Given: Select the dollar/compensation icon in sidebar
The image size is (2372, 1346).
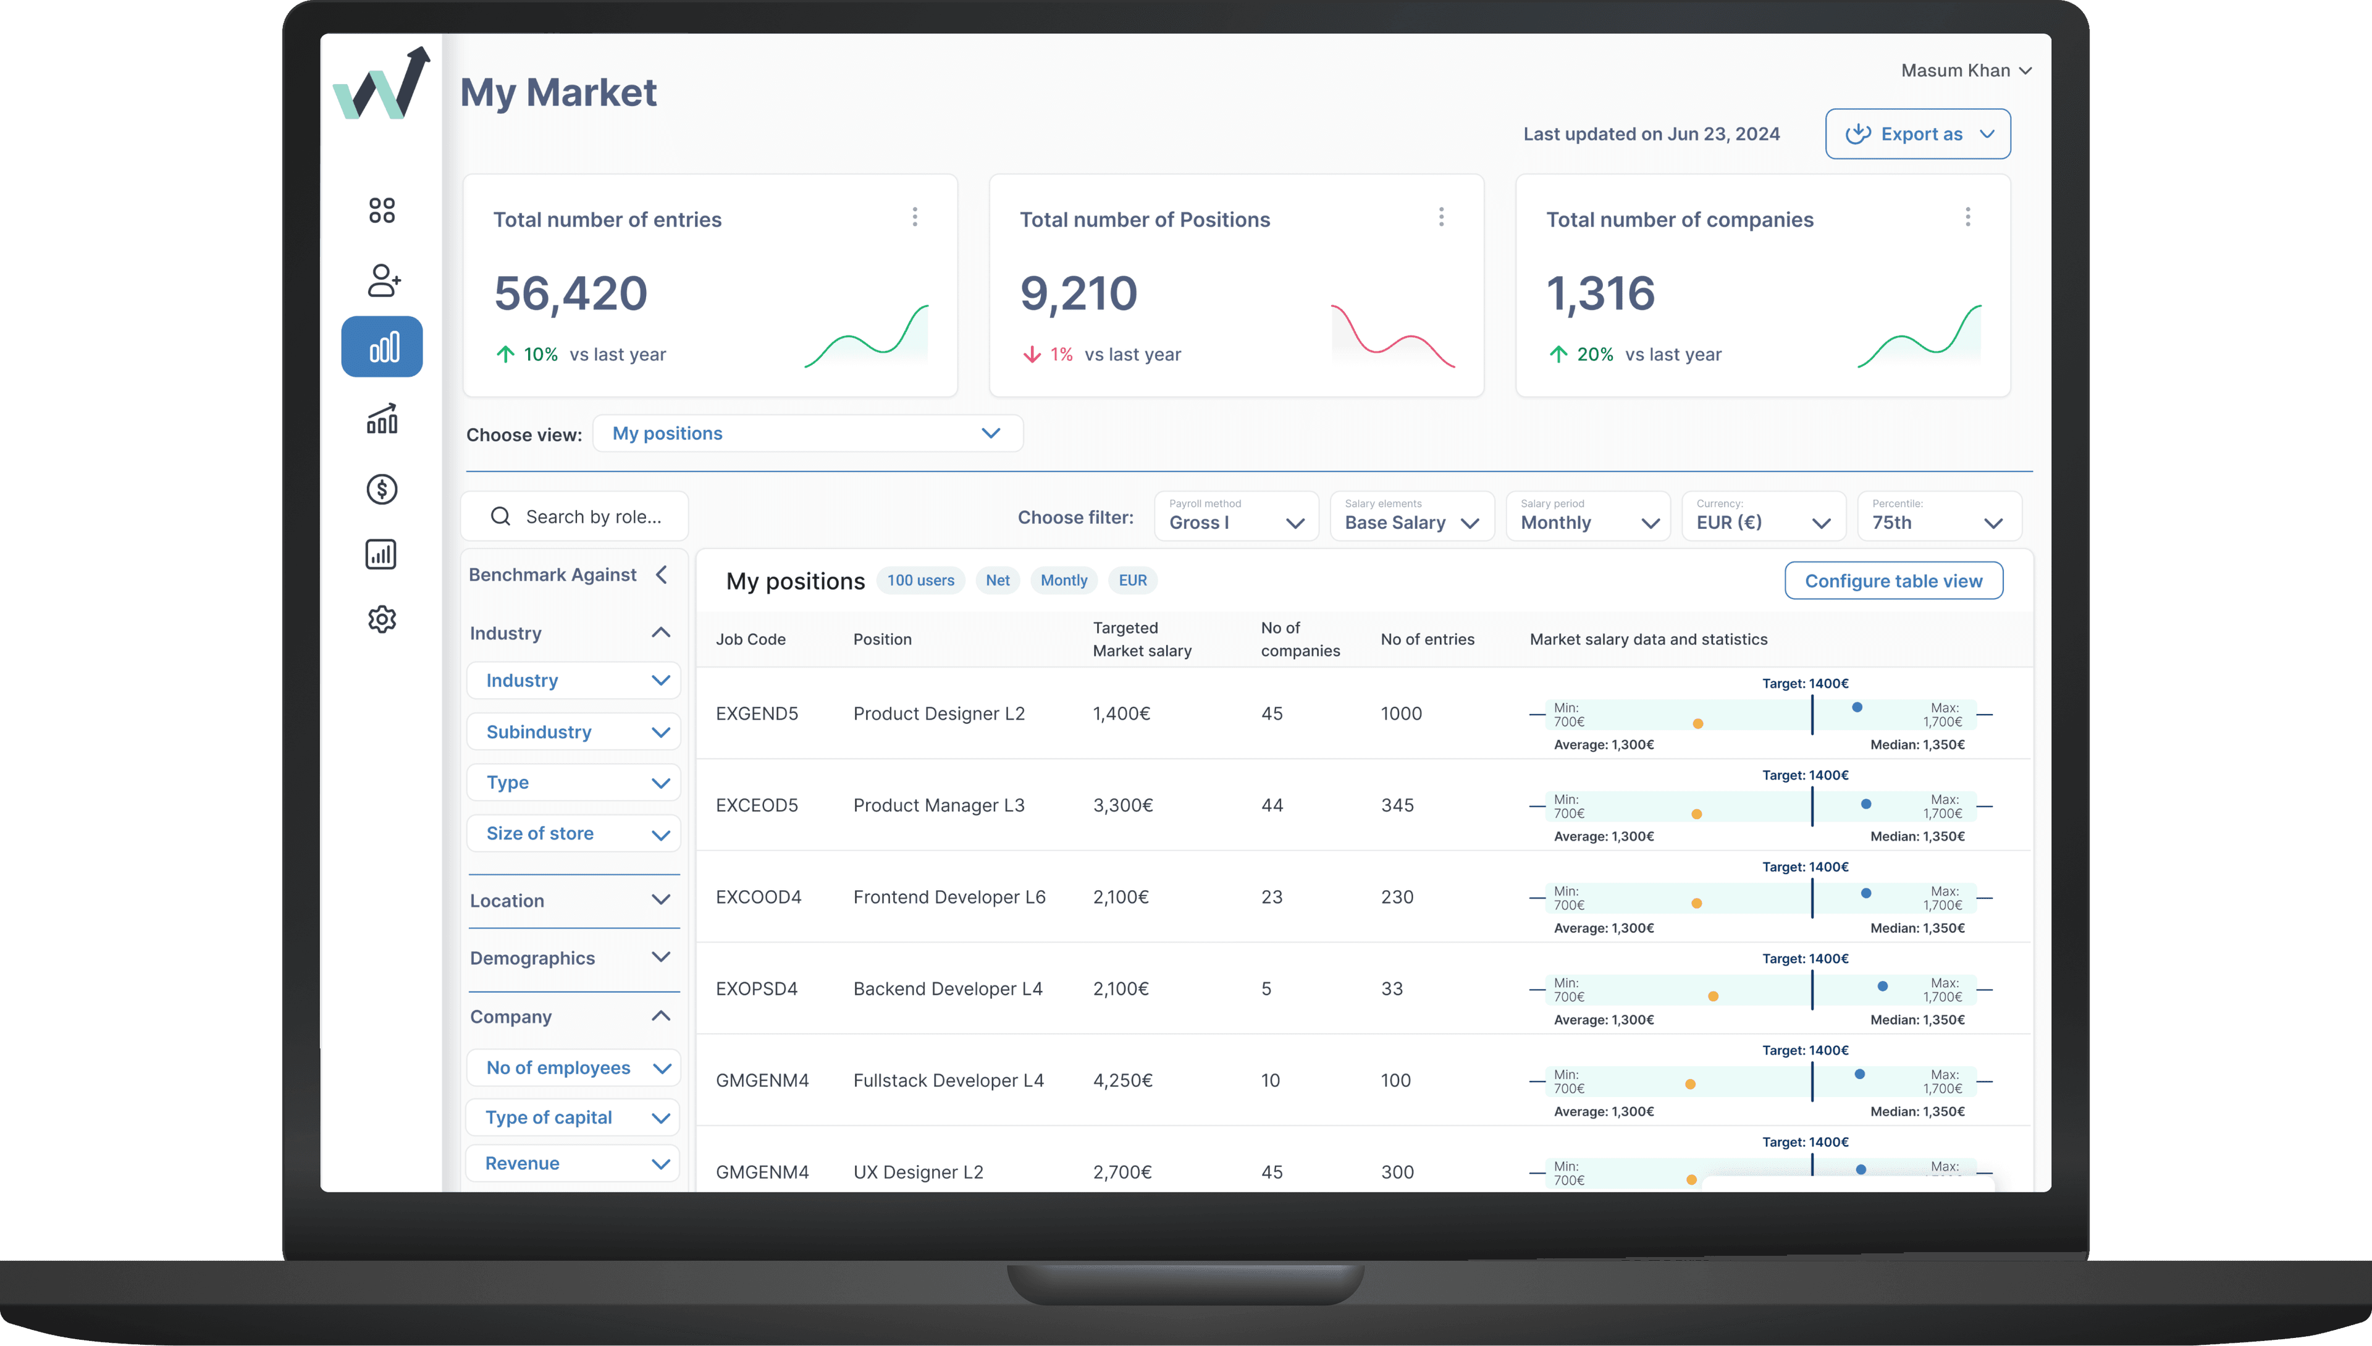Looking at the screenshot, I should (x=382, y=489).
